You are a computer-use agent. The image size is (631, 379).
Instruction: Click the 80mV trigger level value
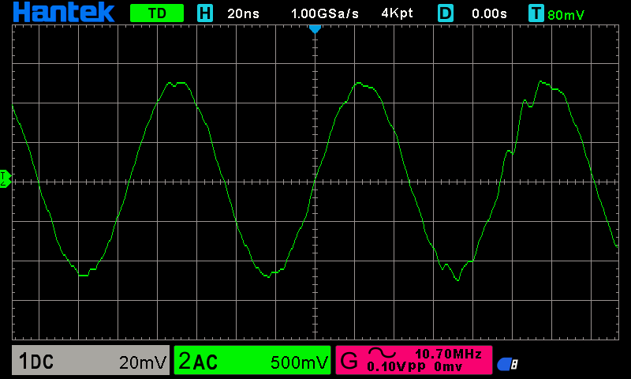tap(566, 15)
